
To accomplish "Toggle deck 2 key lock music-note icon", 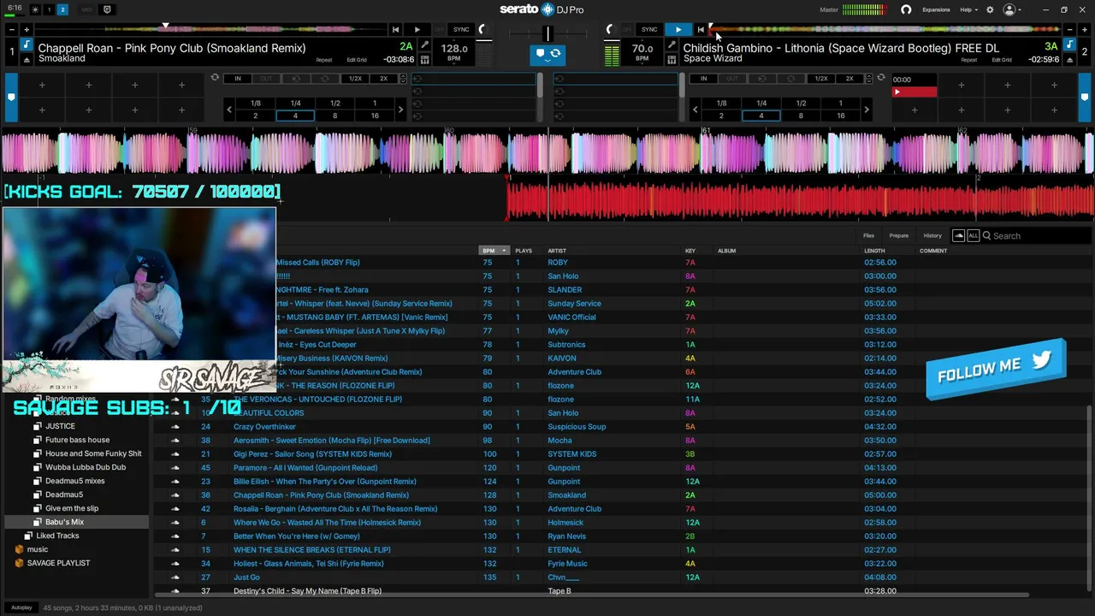I will (1068, 44).
